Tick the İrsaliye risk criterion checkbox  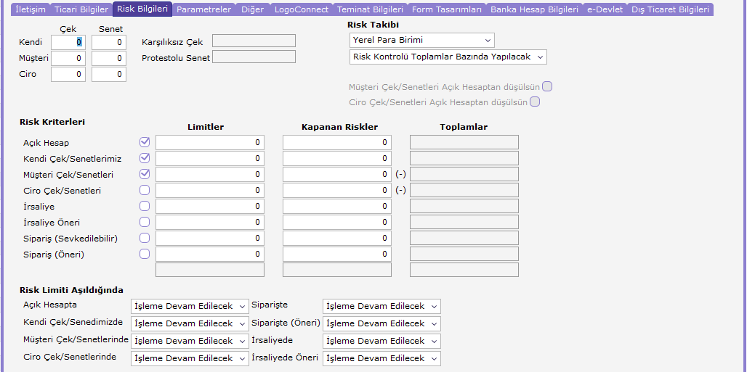[x=145, y=206]
